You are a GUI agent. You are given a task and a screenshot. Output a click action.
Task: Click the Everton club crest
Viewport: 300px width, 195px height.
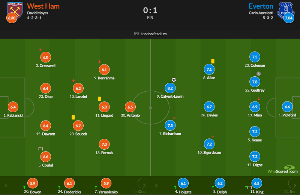(x=285, y=10)
